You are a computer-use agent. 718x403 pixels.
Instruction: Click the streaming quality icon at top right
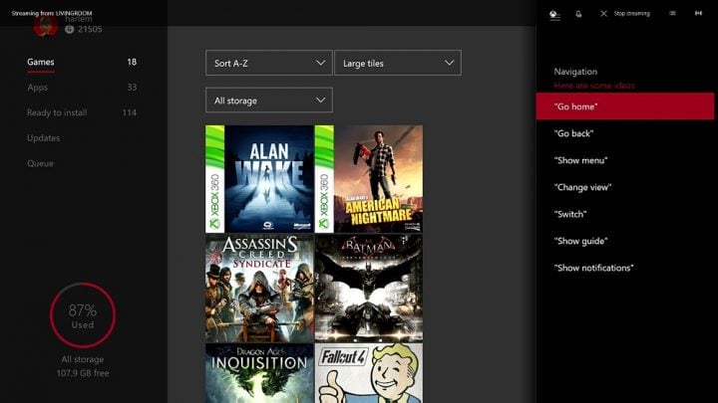click(698, 13)
